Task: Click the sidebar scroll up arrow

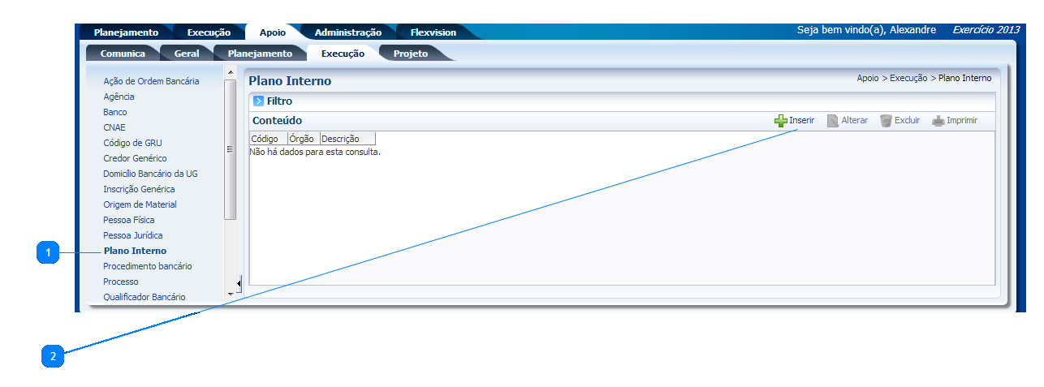Action: (x=231, y=74)
